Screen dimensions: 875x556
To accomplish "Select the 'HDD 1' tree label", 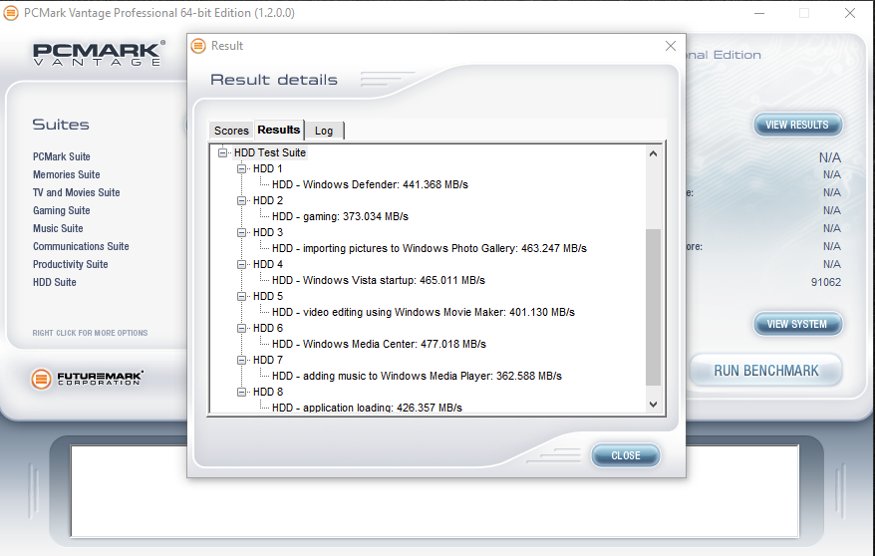I will click(x=268, y=168).
